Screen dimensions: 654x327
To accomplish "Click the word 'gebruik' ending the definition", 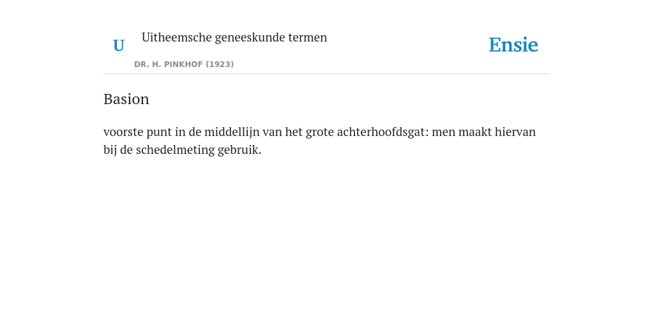I will click(x=240, y=149).
